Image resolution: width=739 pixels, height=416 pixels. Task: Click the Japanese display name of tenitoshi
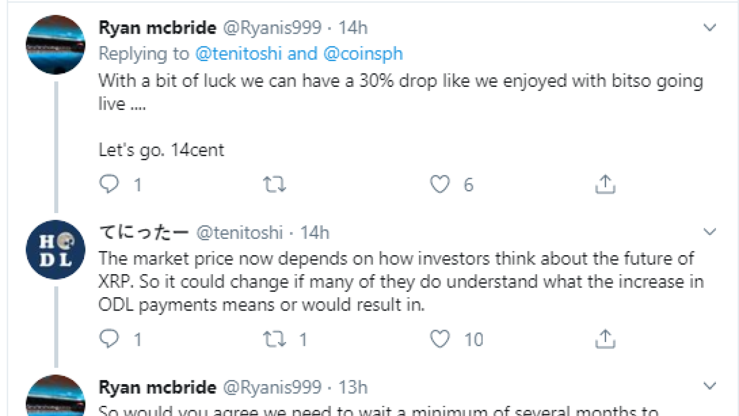coord(144,232)
